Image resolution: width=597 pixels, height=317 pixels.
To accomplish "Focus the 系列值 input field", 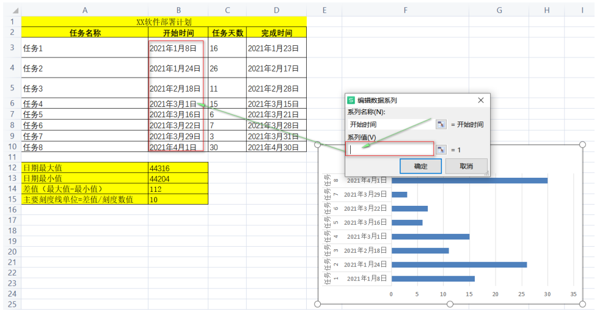I will pos(390,149).
